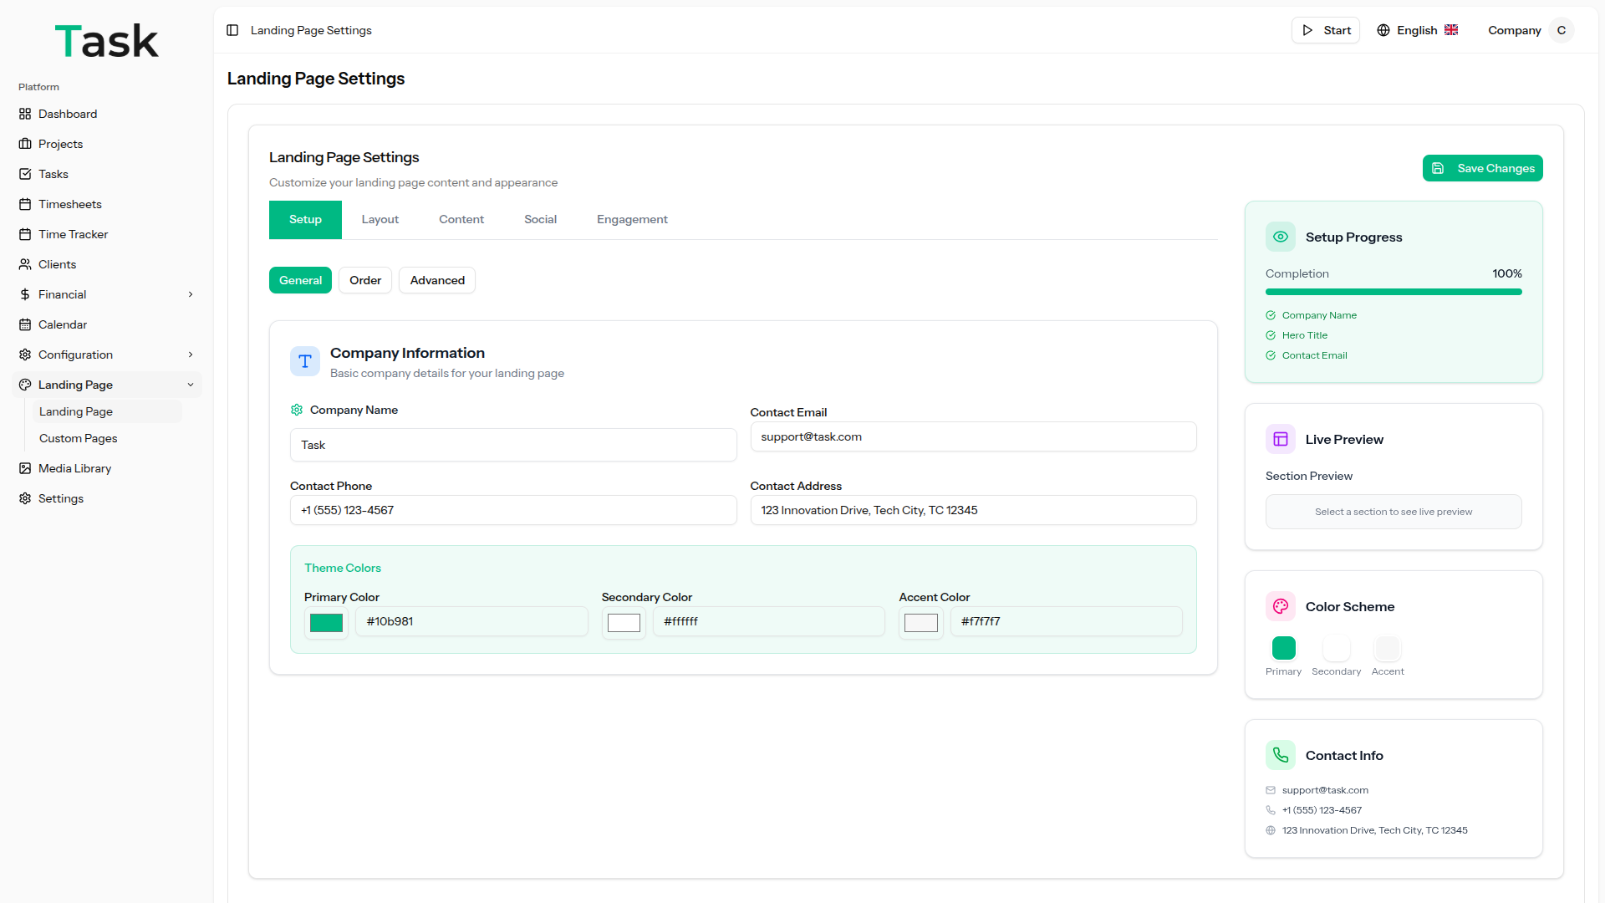This screenshot has width=1605, height=903.
Task: Click the Setup Progress eye icon
Action: pyautogui.click(x=1280, y=237)
